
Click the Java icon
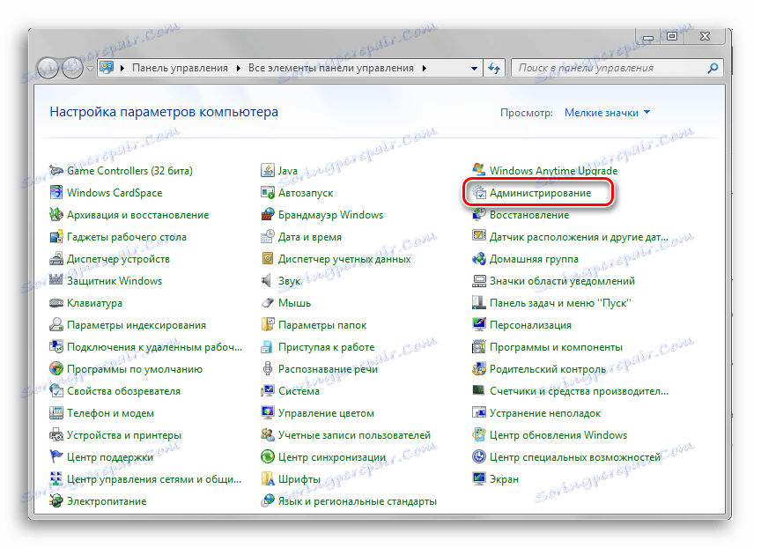(x=268, y=170)
